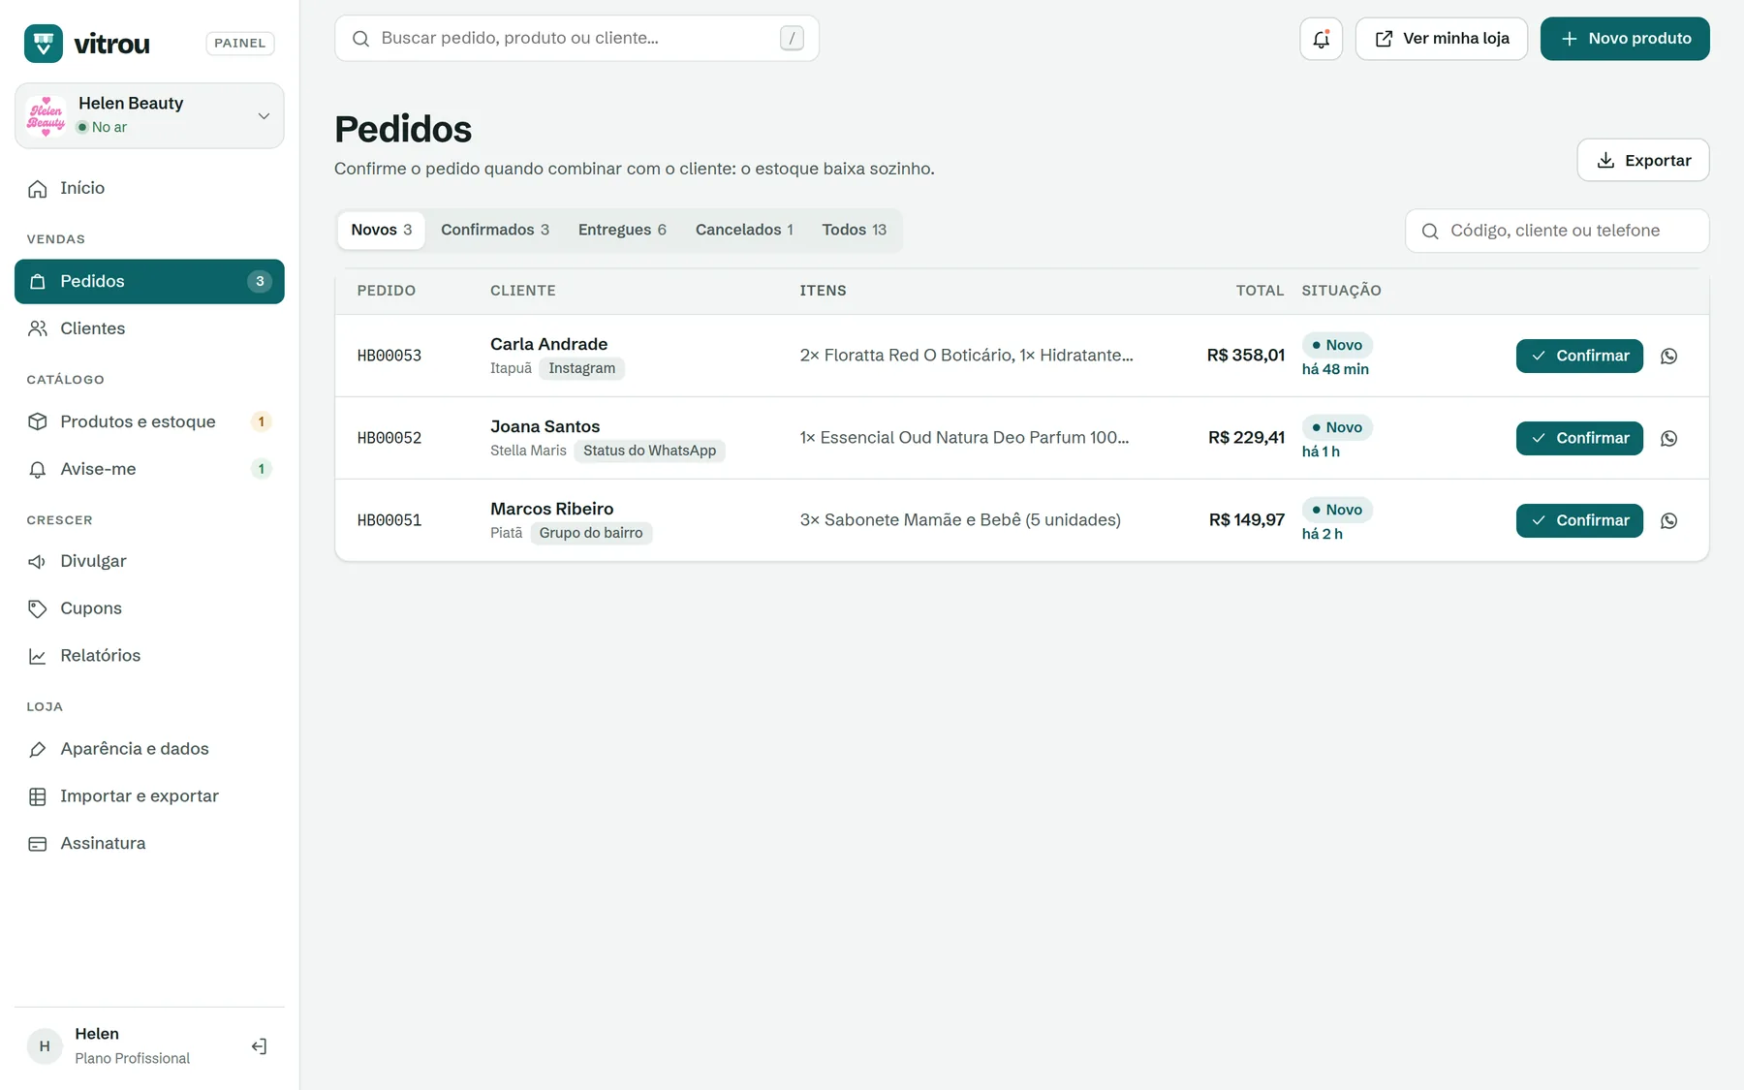Open Produtos e estoque
Screen dimensions: 1744x1090
click(x=149, y=421)
